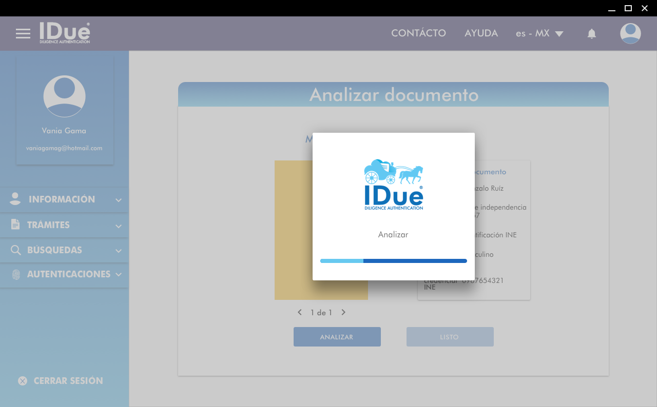Click the magnifier icon beside Búsquedas

click(x=16, y=251)
